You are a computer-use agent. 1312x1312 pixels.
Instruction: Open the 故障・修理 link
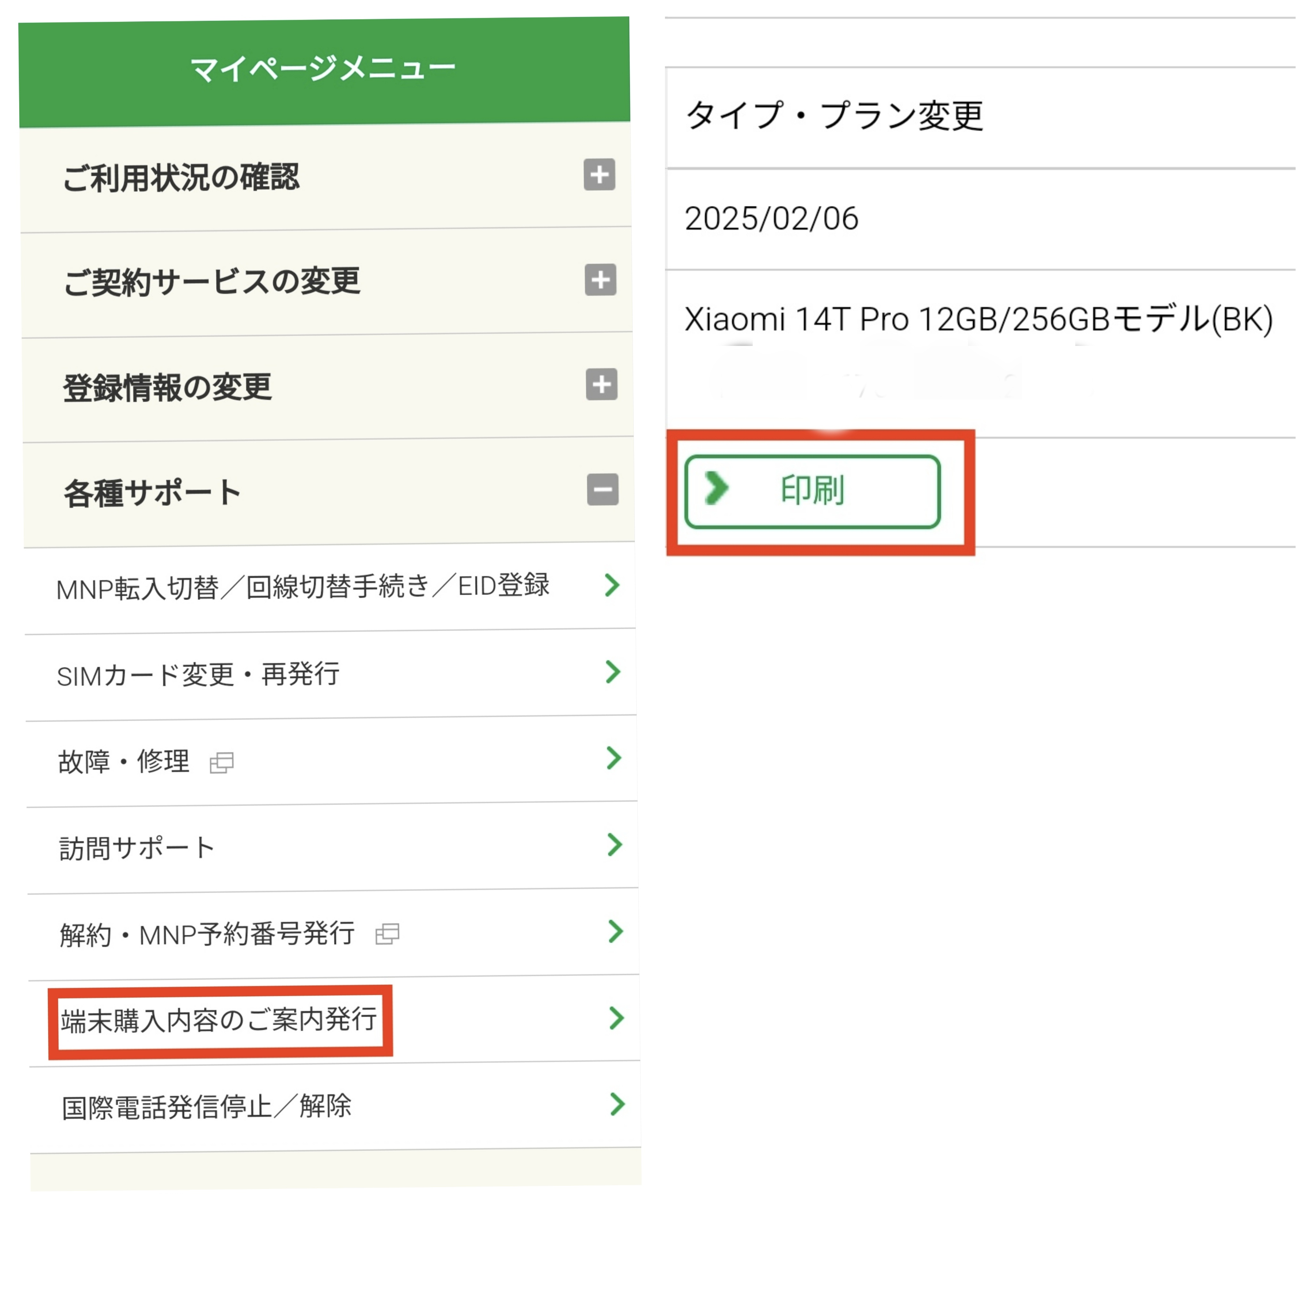(x=124, y=762)
